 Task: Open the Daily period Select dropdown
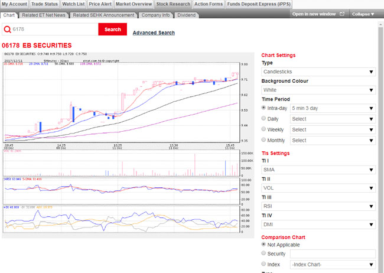[333, 119]
